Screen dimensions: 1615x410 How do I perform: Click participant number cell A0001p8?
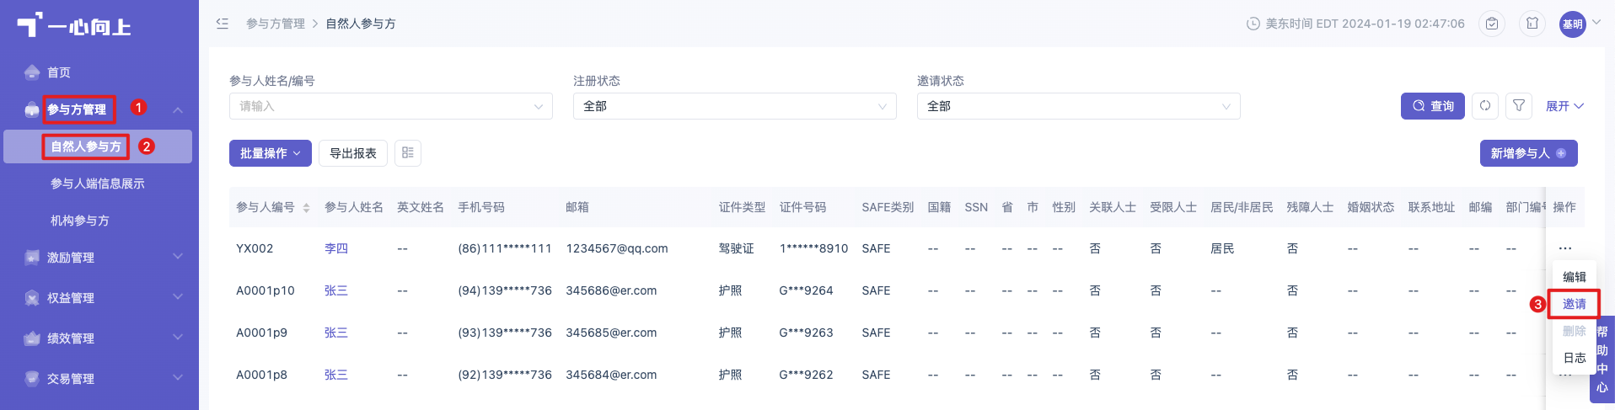[261, 375]
